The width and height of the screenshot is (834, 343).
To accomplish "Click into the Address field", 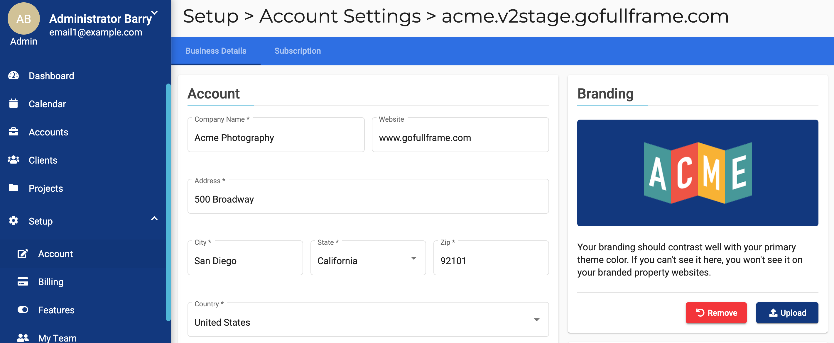I will pos(368,196).
